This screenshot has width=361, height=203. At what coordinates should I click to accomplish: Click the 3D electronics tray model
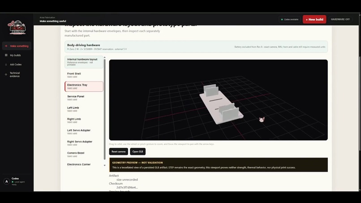pos(221,104)
